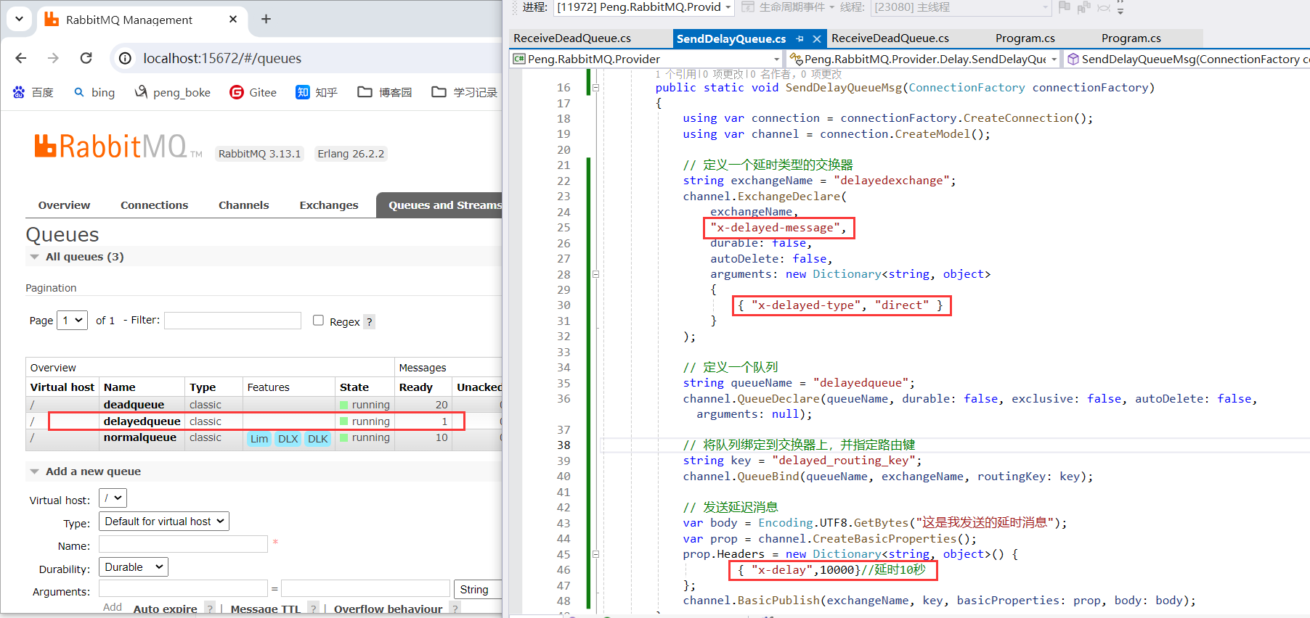Open the Durability dropdown
This screenshot has width=1310, height=618.
134,567
